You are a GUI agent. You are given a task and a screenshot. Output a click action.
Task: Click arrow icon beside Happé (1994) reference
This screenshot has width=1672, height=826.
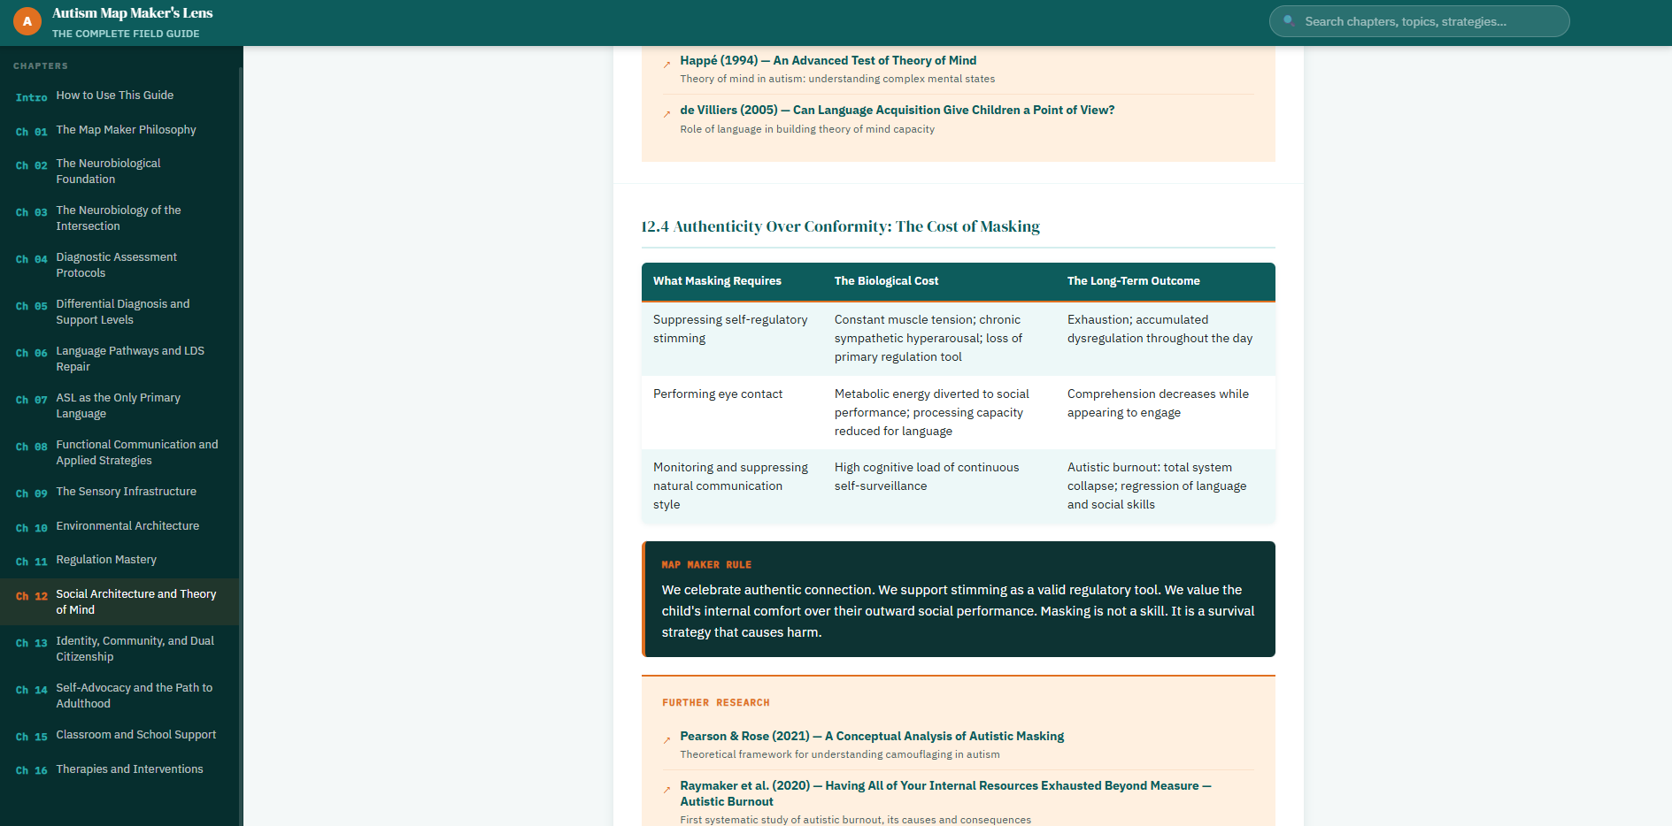(666, 65)
